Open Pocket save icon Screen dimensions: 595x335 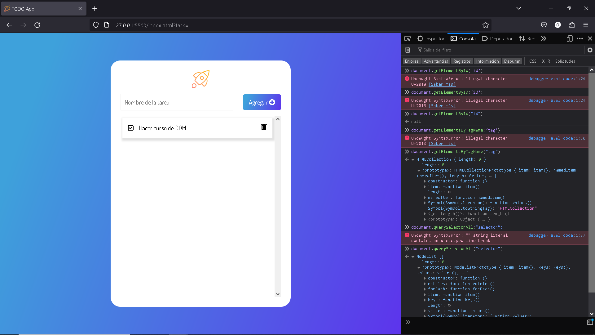(x=544, y=25)
